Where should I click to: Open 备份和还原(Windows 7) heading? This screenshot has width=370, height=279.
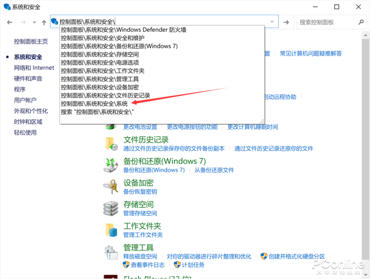click(x=164, y=161)
